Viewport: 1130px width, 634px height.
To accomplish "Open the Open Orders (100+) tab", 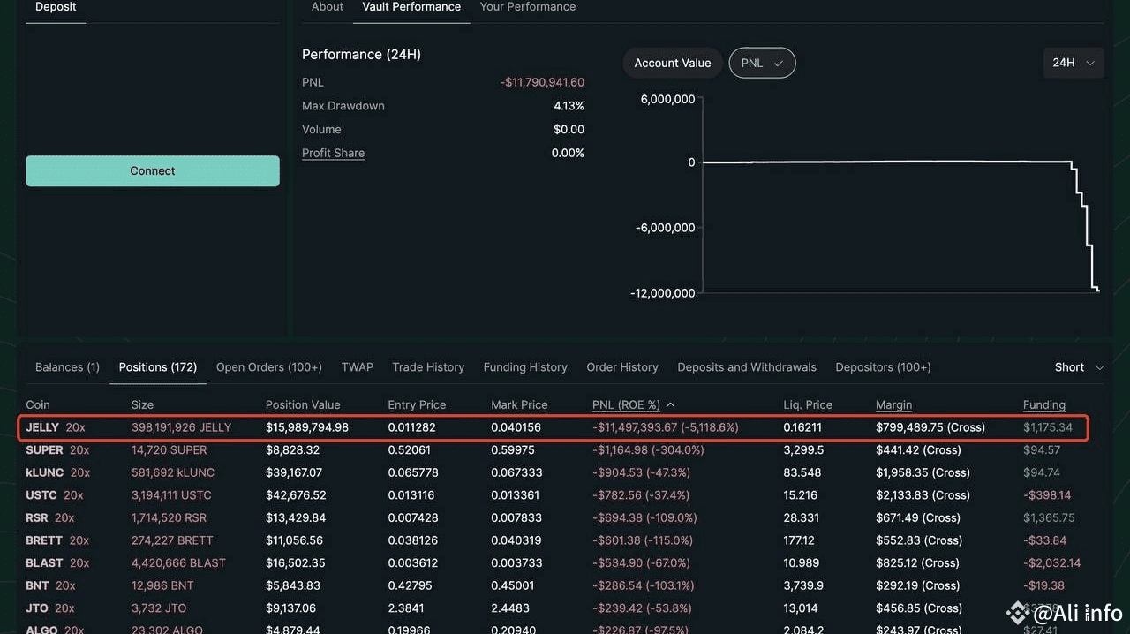I will click(x=269, y=367).
